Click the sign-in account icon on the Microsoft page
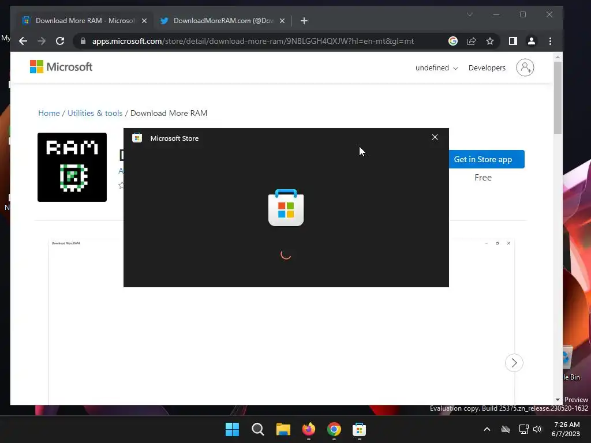This screenshot has width=591, height=443. (525, 68)
